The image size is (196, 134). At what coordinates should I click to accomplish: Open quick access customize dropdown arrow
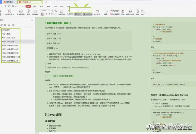(x=23, y=6)
